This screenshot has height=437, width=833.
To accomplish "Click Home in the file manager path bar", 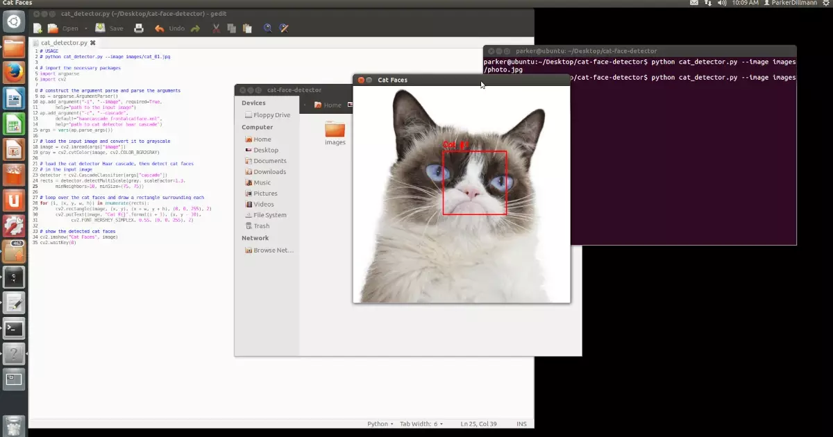I will point(328,105).
